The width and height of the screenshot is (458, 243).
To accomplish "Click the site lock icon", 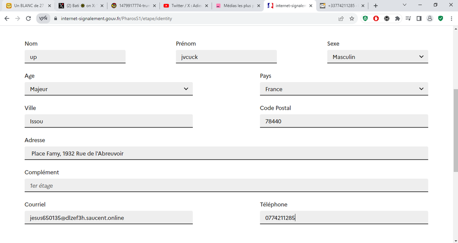I will tap(56, 18).
